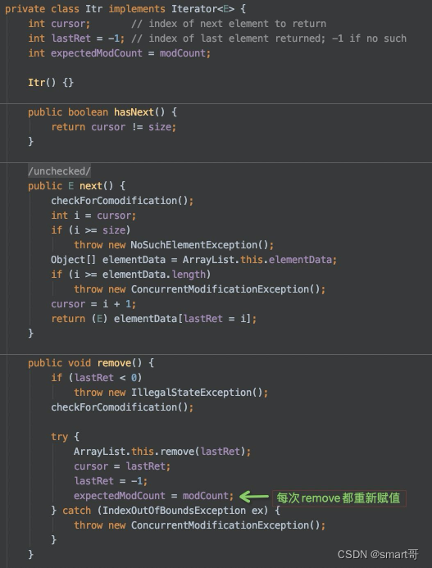This screenshot has width=432, height=568.
Task: Click 'expectedModCount = modCount;' inside try block
Action: [x=154, y=496]
